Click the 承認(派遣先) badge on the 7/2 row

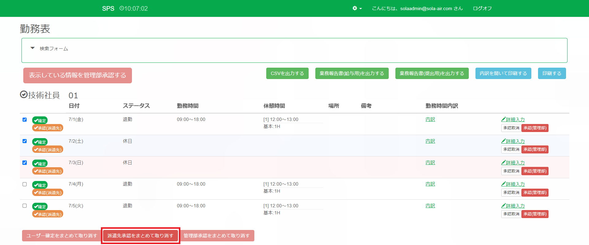tap(48, 150)
